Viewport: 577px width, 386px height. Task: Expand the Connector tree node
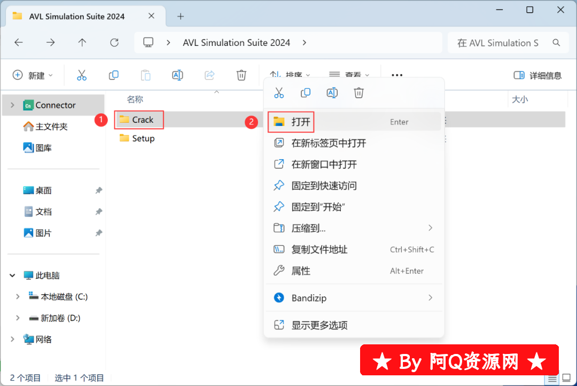click(x=12, y=105)
